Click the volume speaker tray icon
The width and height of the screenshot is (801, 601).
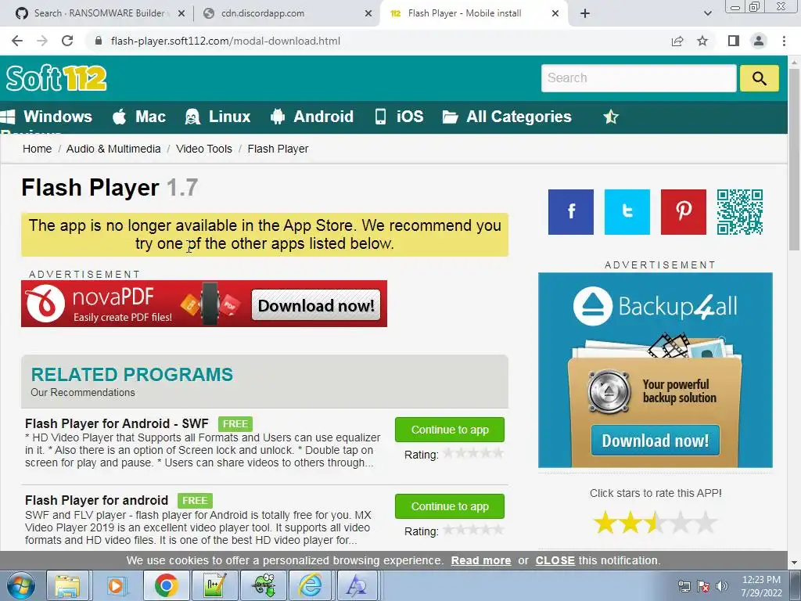722,586
